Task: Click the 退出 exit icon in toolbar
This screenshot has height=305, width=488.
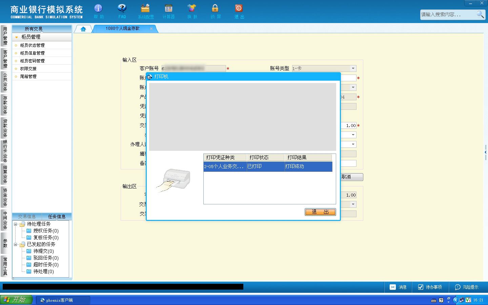Action: (239, 11)
